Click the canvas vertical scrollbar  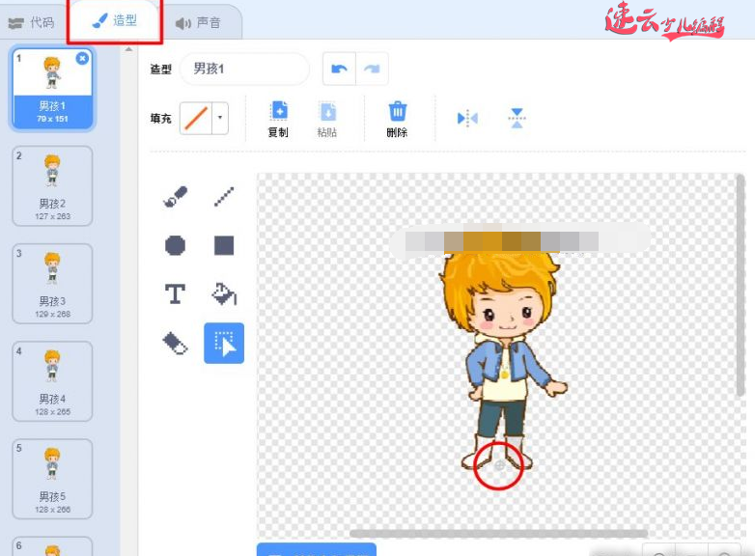(x=741, y=286)
